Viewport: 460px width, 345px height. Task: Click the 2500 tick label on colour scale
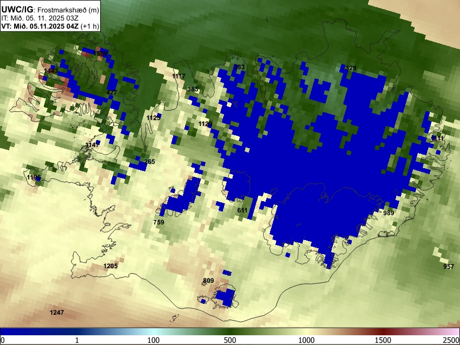451,340
